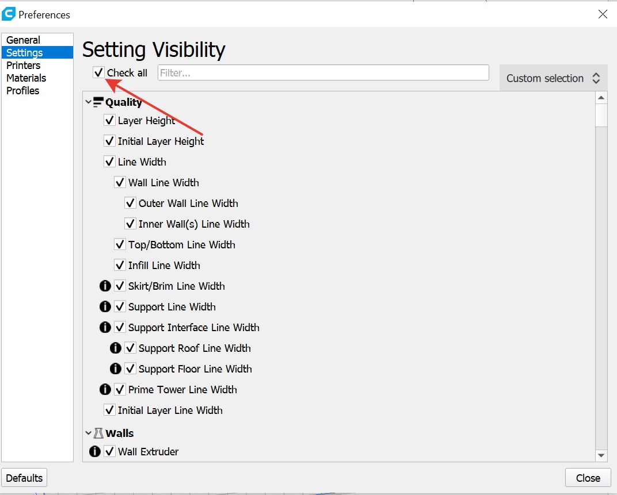Click info icon beside Support Roof Line Width

point(115,348)
